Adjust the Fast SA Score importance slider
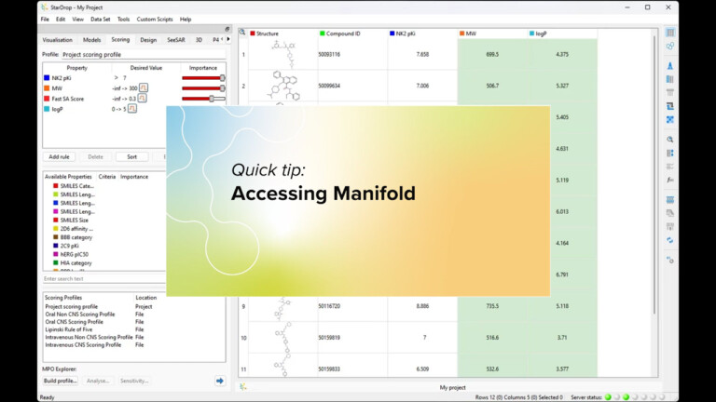This screenshot has height=402, width=716. pyautogui.click(x=213, y=98)
